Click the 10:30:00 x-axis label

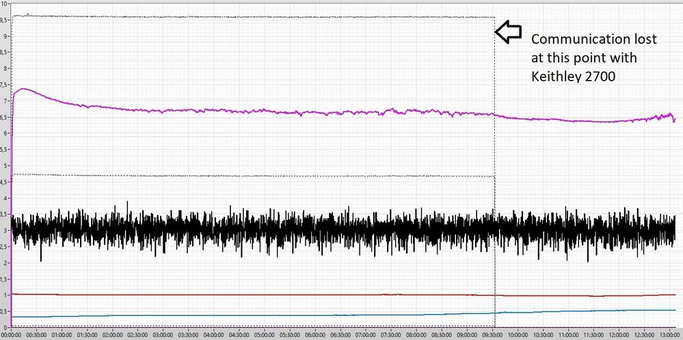coord(542,336)
